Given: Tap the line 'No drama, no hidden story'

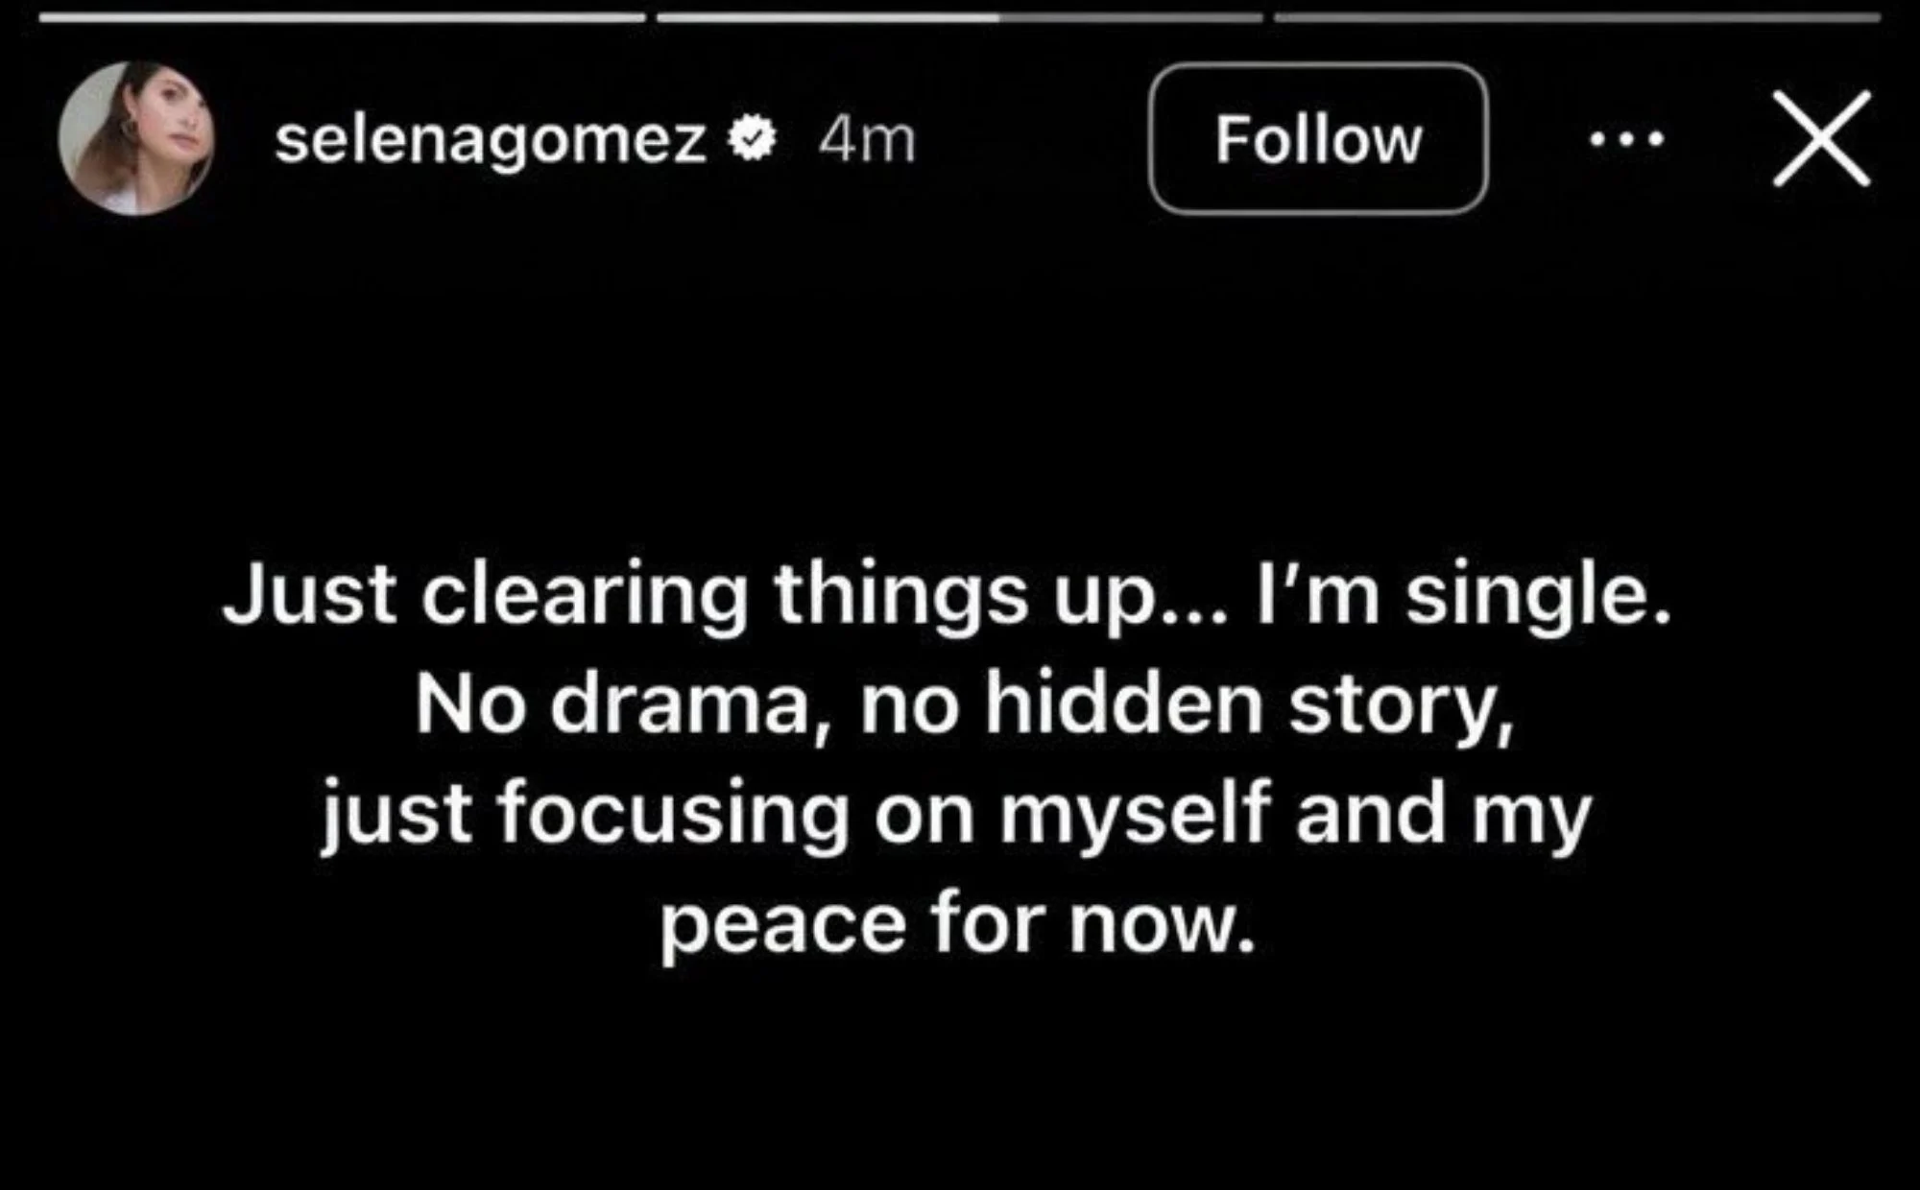Looking at the screenshot, I should tap(964, 705).
